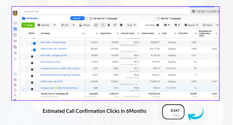Click the tag label icon in toolbar

click(x=121, y=25)
